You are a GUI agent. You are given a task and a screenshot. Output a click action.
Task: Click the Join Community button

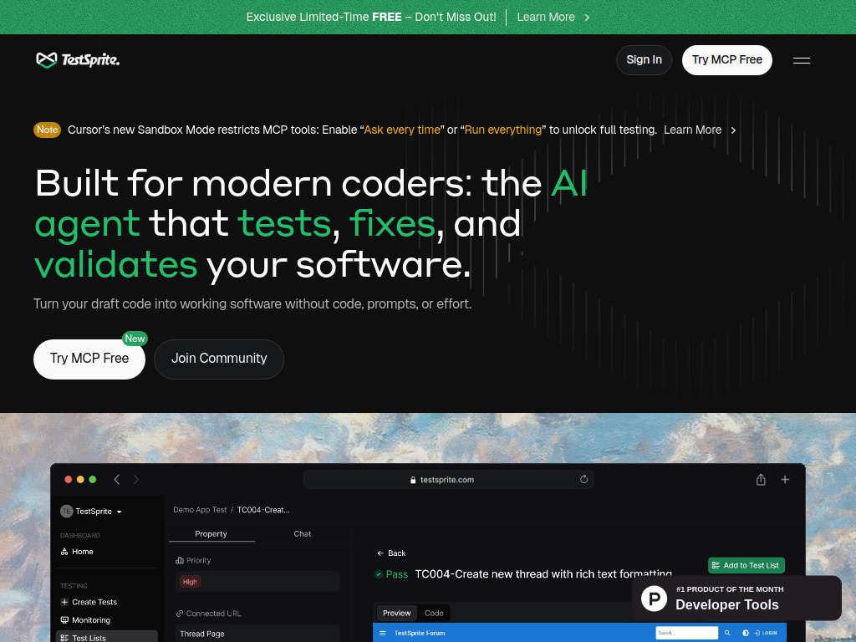pos(219,359)
